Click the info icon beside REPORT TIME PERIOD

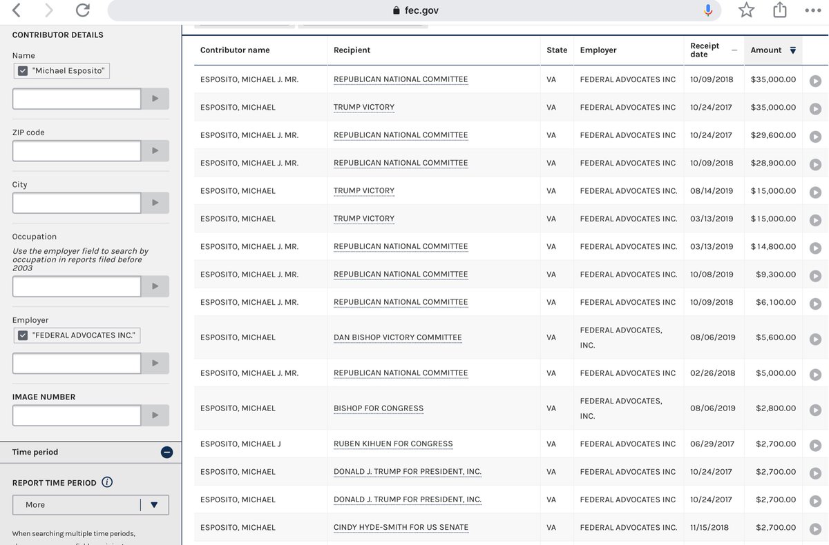coord(107,482)
